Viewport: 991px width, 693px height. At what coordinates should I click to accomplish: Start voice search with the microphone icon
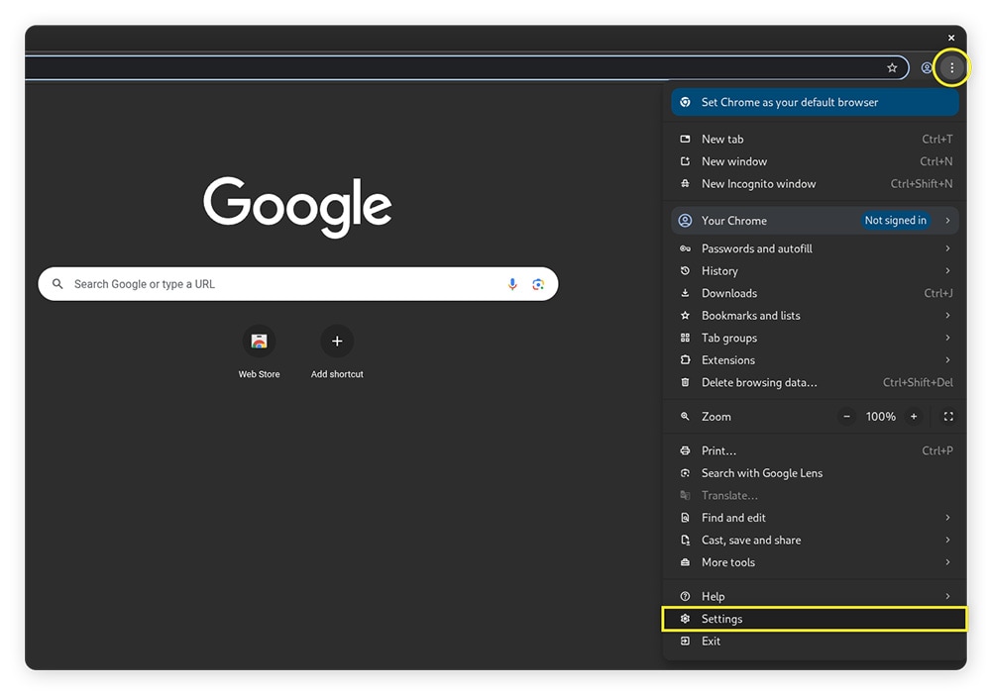pos(512,284)
